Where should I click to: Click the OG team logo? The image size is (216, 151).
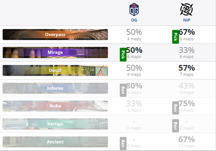point(134,9)
